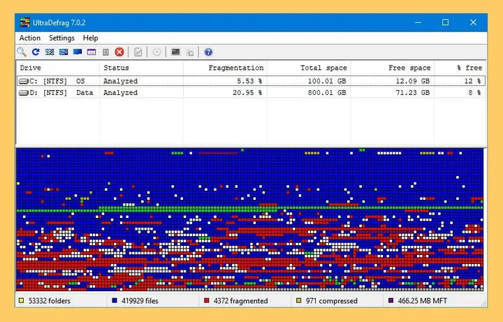The width and height of the screenshot is (503, 322).
Task: Click the 12 % free cell
Action: pyautogui.click(x=472, y=81)
